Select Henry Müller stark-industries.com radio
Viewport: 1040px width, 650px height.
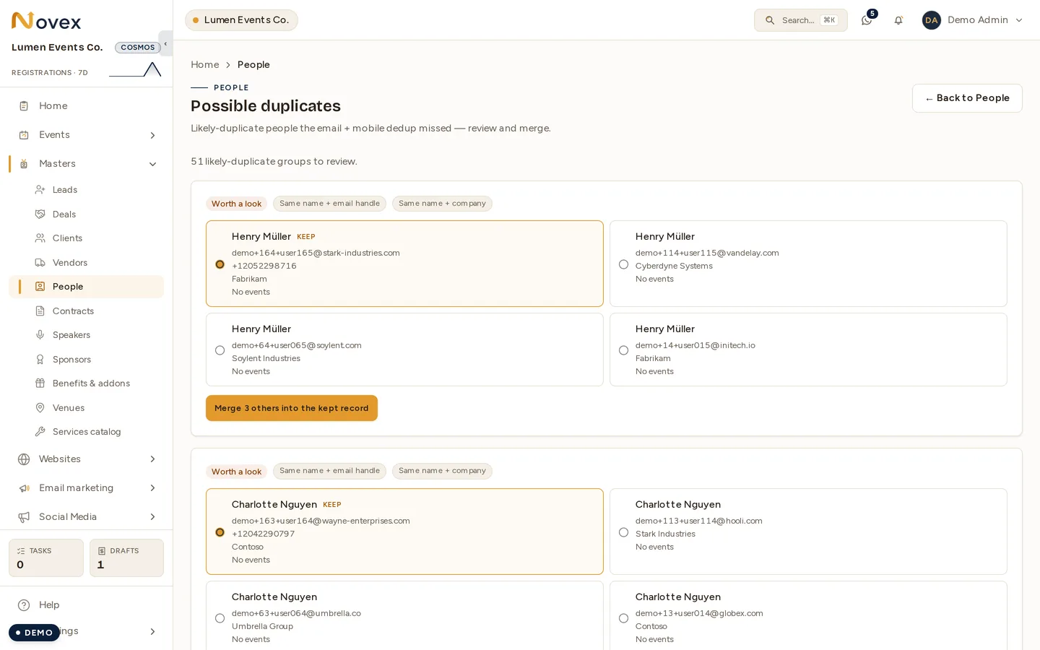[x=220, y=264]
